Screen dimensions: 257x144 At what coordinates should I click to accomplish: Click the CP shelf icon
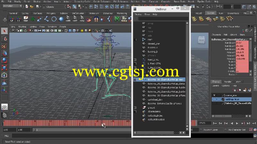click(12, 19)
